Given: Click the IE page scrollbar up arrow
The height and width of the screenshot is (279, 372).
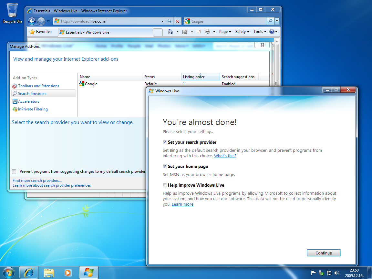Looking at the screenshot, I should tap(277, 41).
